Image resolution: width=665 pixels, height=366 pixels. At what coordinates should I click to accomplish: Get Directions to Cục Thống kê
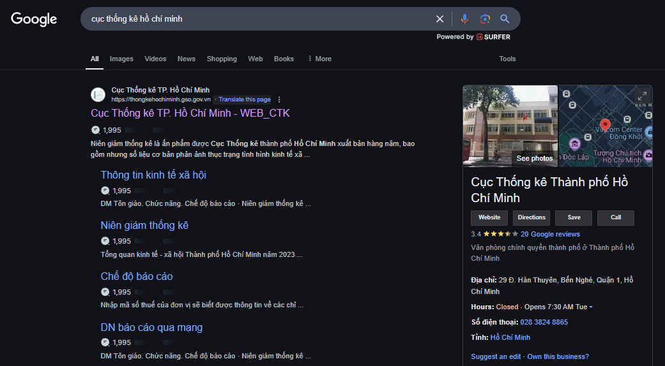531,217
